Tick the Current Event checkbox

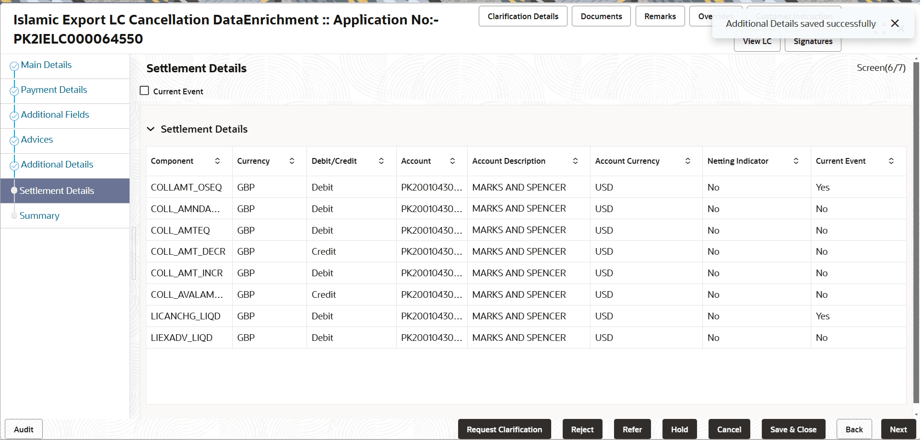click(x=144, y=90)
